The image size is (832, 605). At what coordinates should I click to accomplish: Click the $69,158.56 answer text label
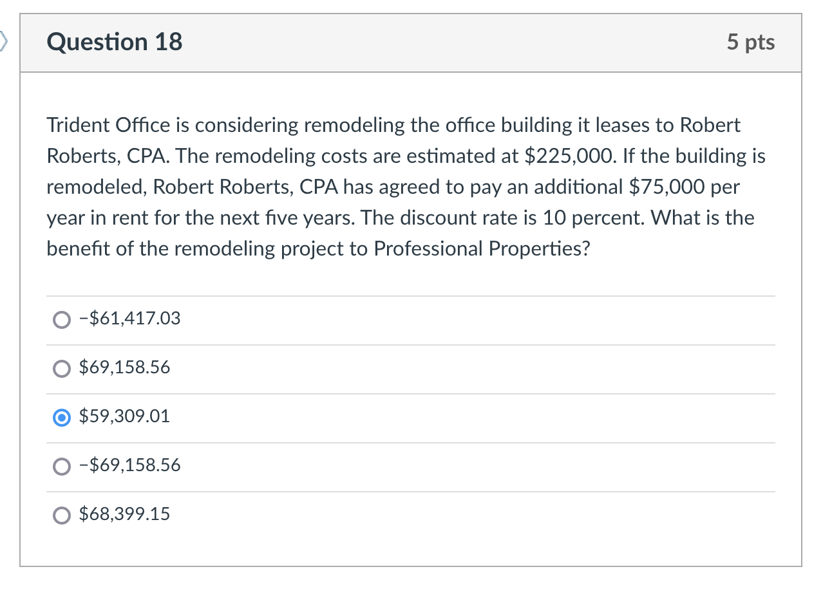[124, 368]
